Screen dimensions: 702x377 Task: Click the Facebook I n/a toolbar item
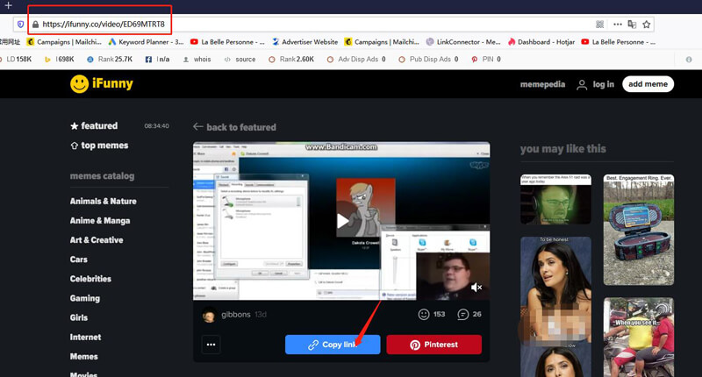coord(158,59)
